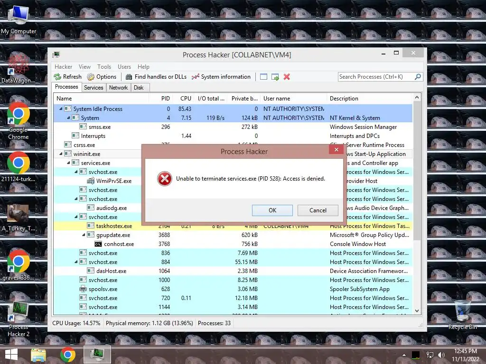Collapse the wininit.exe tree node
The width and height of the screenshot is (486, 364).
click(x=61, y=154)
